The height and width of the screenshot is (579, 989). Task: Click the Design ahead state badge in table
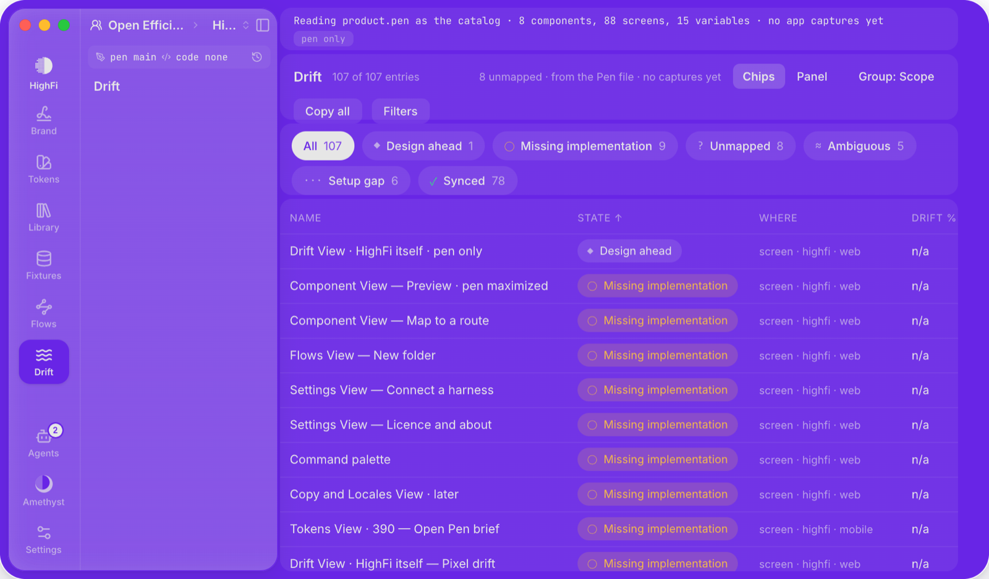629,251
